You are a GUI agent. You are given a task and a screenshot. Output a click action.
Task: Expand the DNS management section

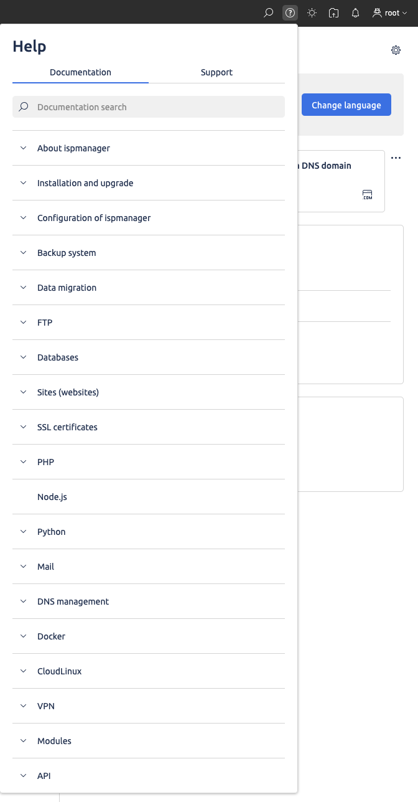(x=73, y=601)
